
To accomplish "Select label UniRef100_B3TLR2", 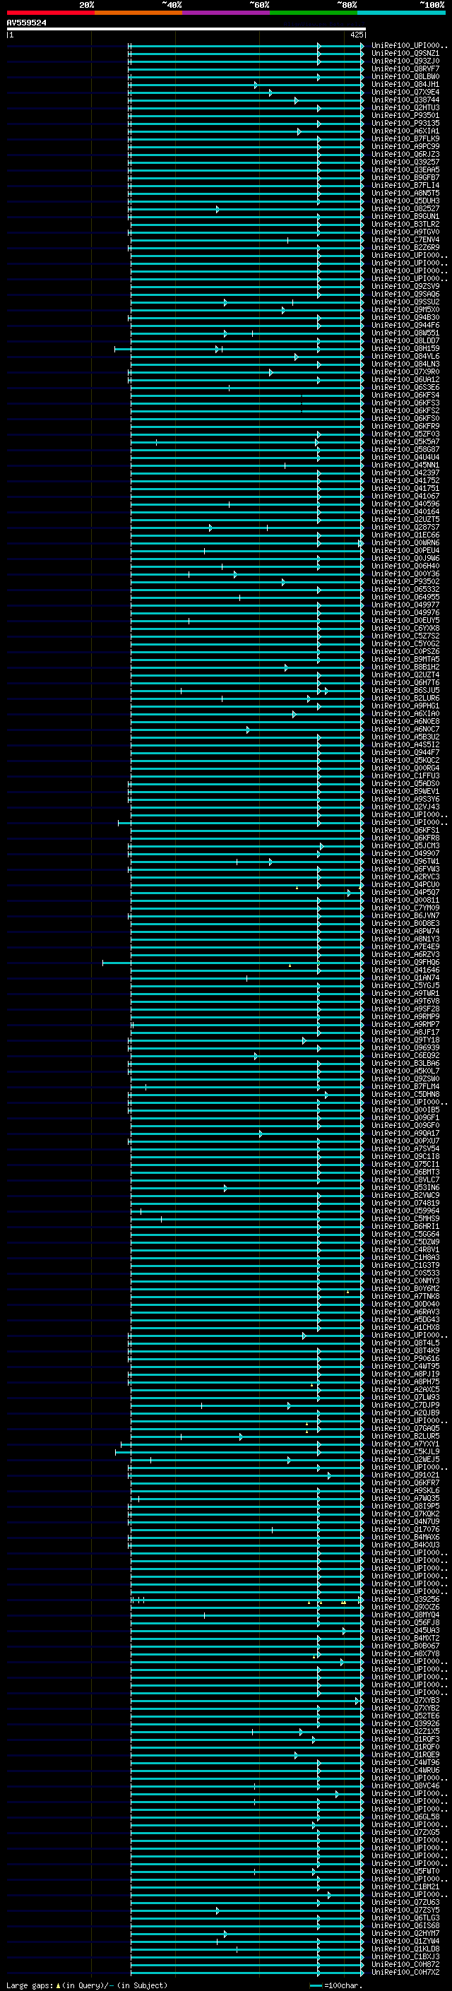I will [x=405, y=224].
